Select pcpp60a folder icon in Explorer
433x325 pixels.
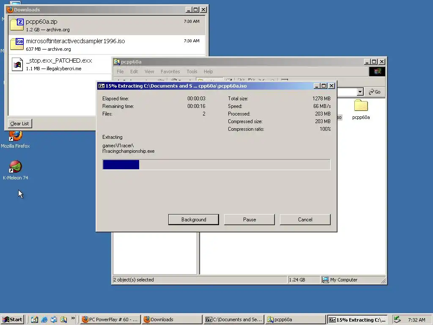pos(361,110)
